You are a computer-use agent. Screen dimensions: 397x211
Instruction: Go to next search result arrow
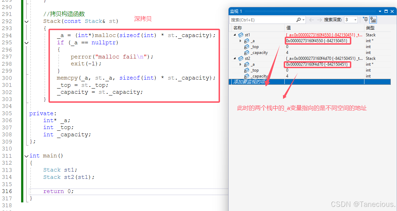[x=319, y=20]
